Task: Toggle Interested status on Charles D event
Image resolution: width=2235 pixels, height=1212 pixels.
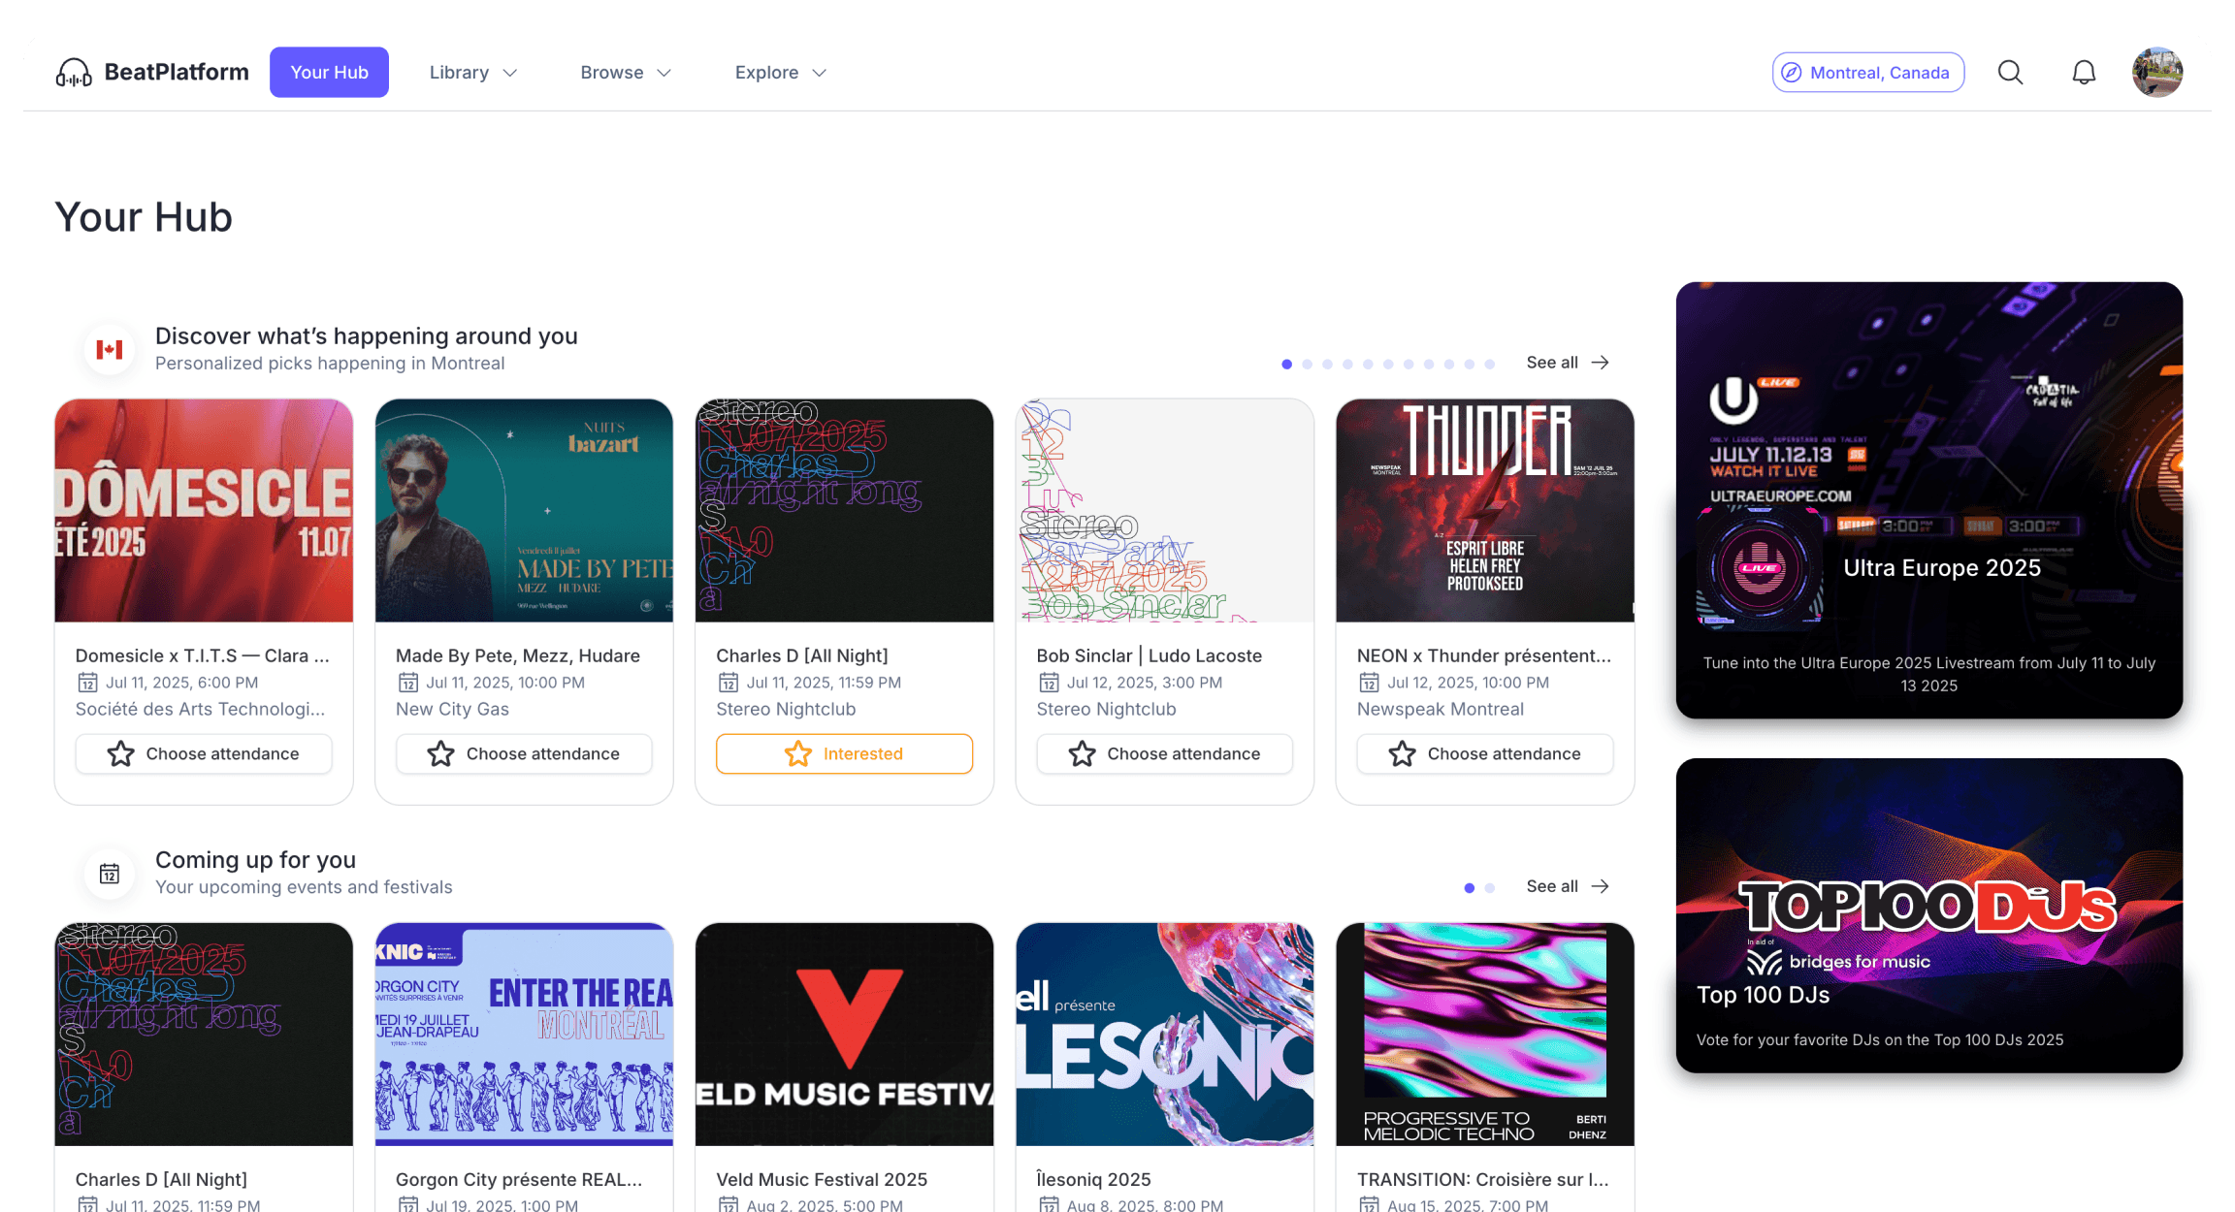Action: click(844, 753)
